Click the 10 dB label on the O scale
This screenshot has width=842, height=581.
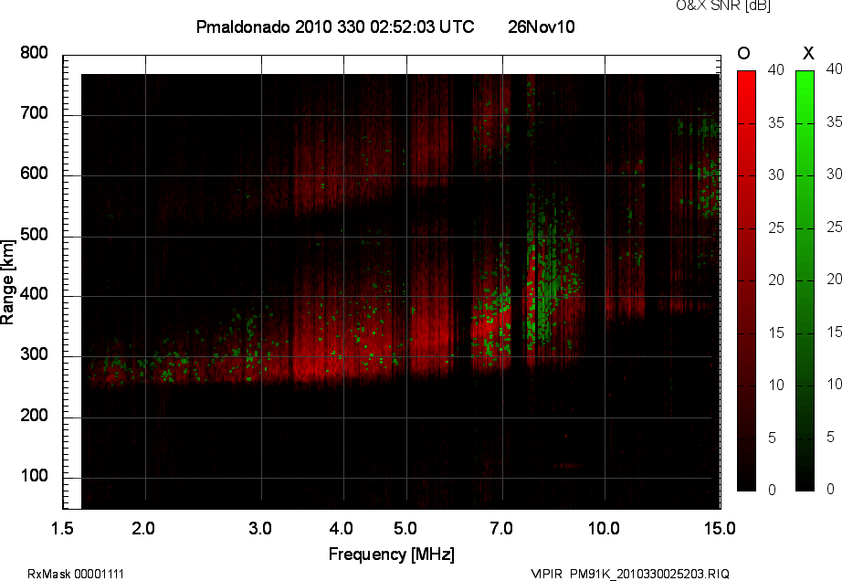776,385
